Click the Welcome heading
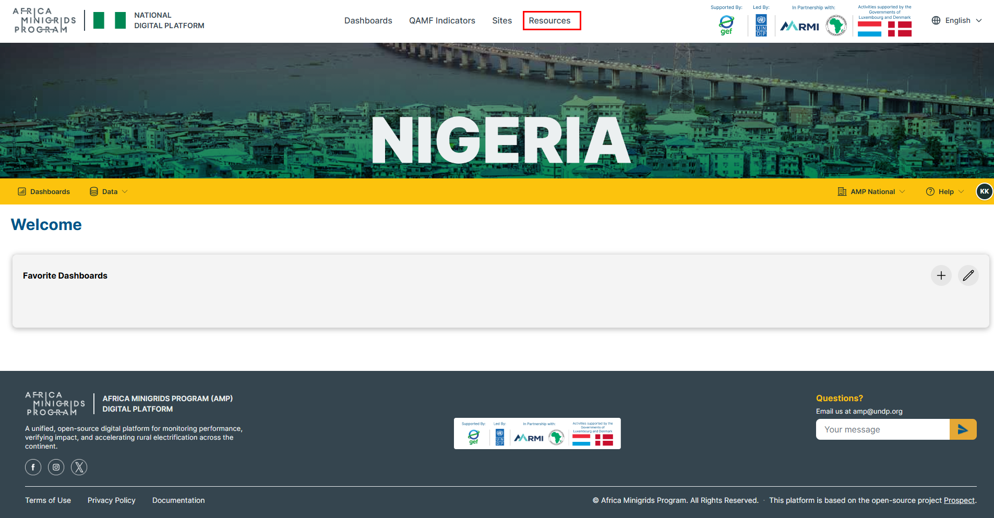The image size is (994, 518). click(46, 225)
